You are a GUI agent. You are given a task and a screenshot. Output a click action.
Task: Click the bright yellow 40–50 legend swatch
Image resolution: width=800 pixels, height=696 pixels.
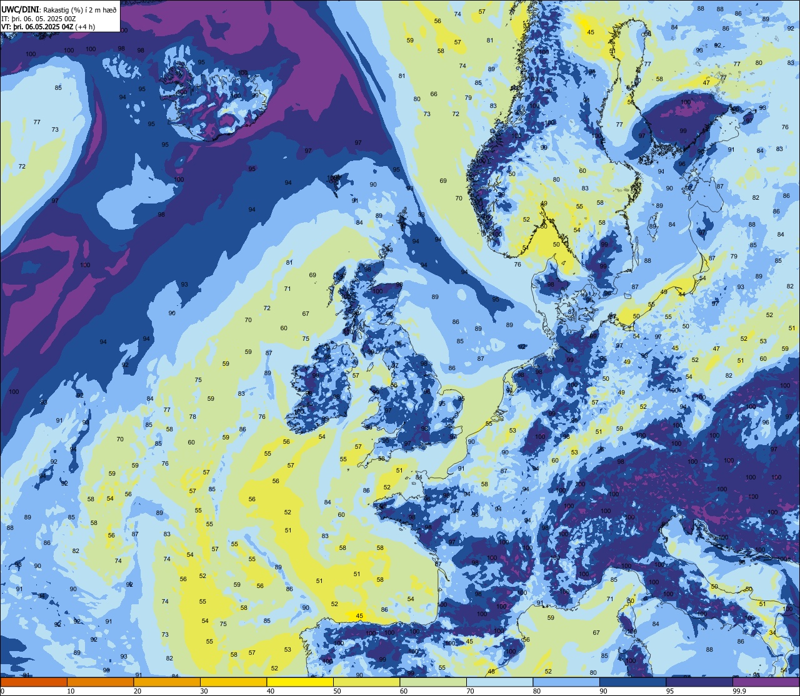pyautogui.click(x=300, y=682)
